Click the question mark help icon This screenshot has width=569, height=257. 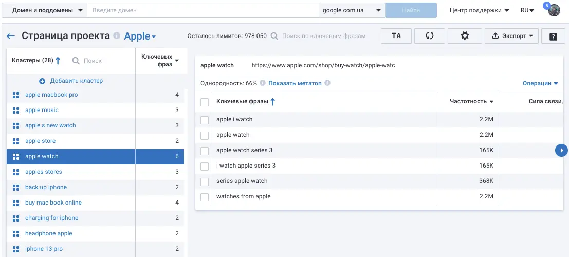click(x=553, y=36)
